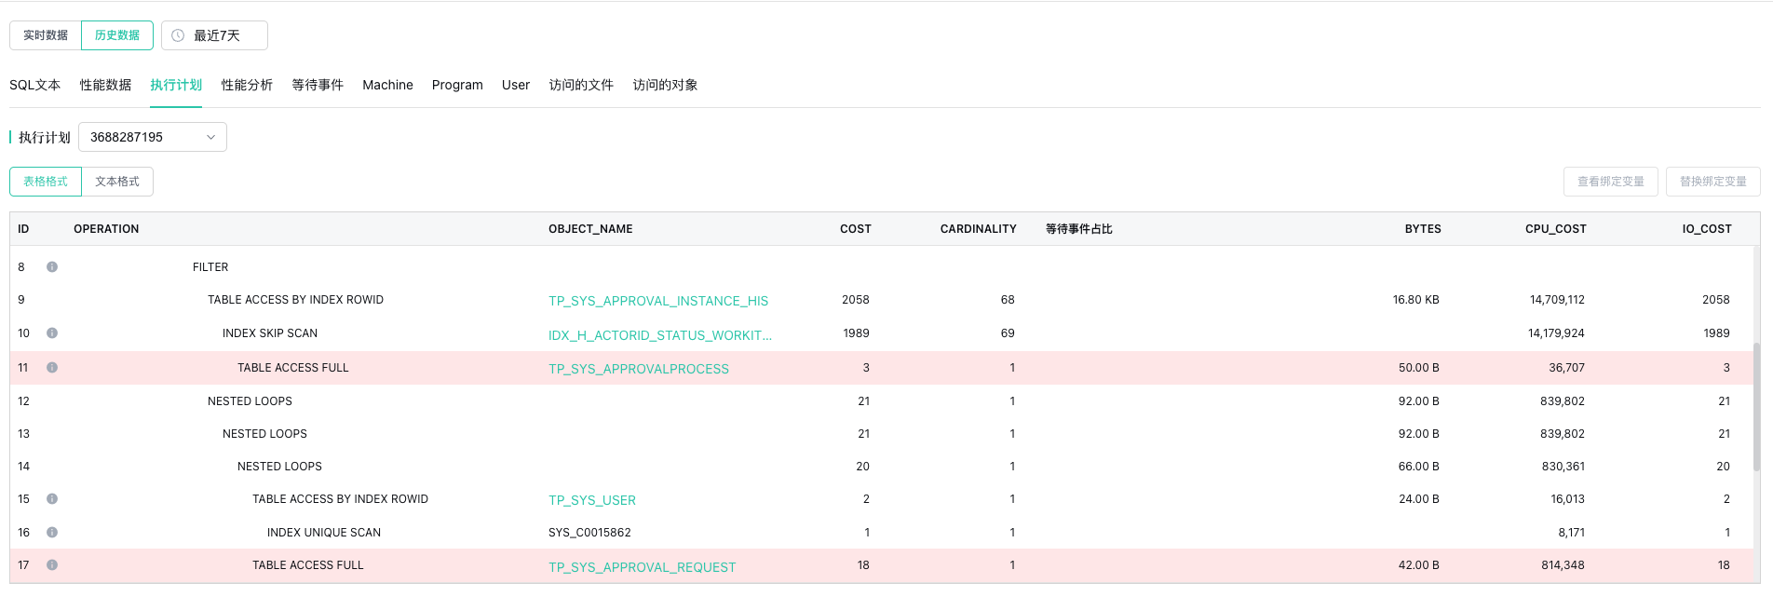
Task: Click the CARDINALITY column header
Action: point(978,229)
